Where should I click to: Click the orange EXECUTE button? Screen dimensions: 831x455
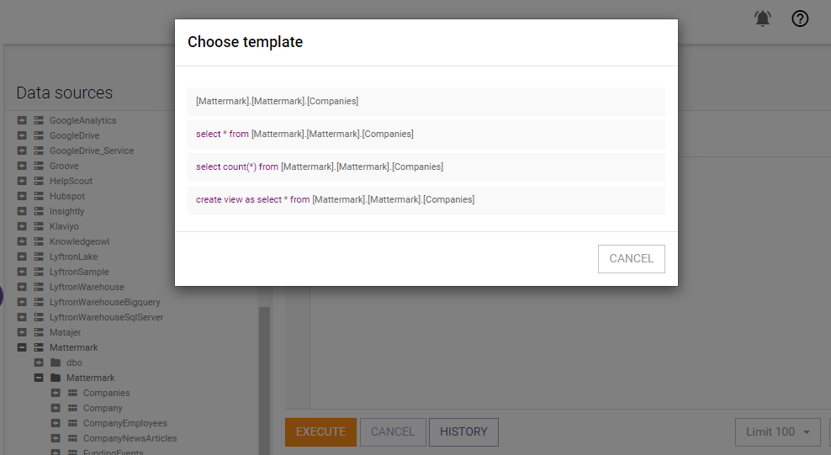pos(320,432)
